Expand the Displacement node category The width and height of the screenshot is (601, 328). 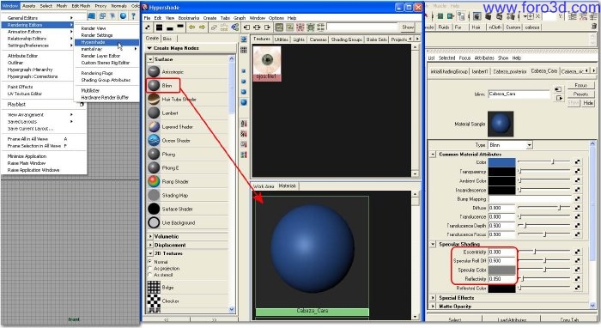pos(150,245)
